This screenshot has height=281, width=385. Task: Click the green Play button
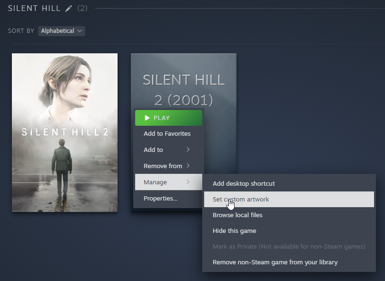(x=168, y=118)
